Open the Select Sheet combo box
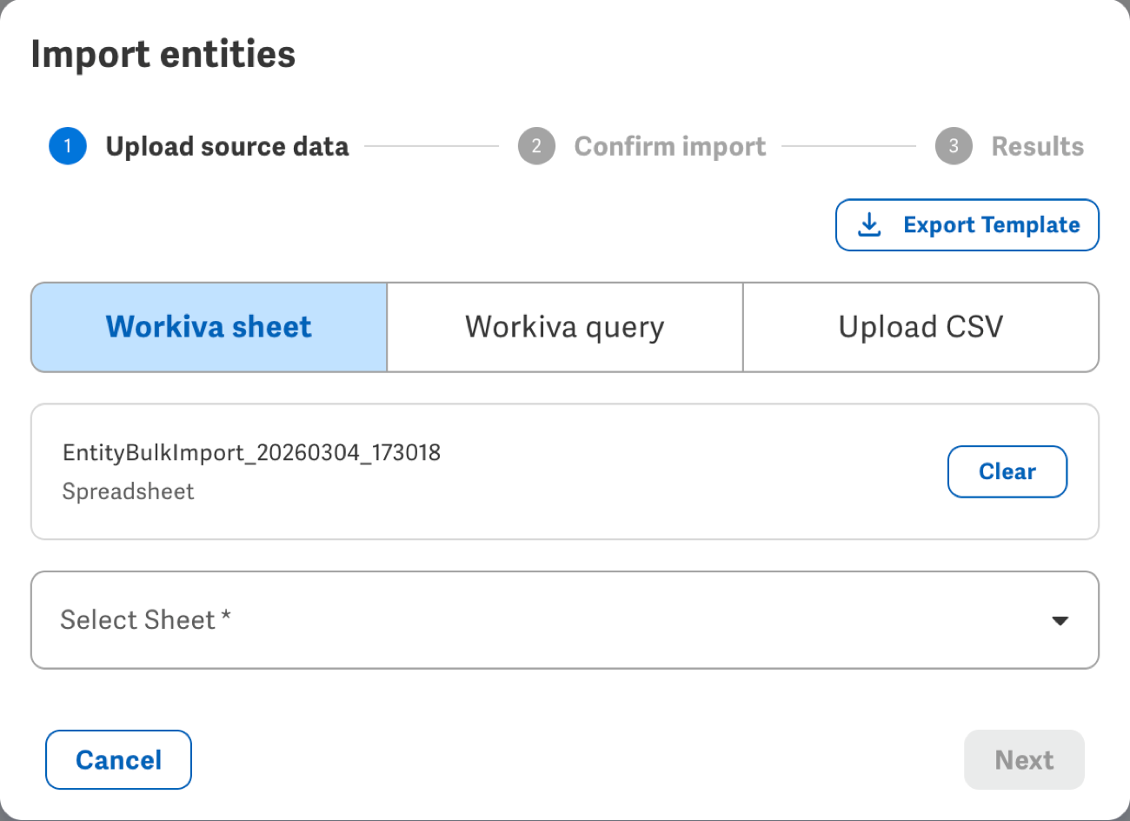 (x=565, y=620)
